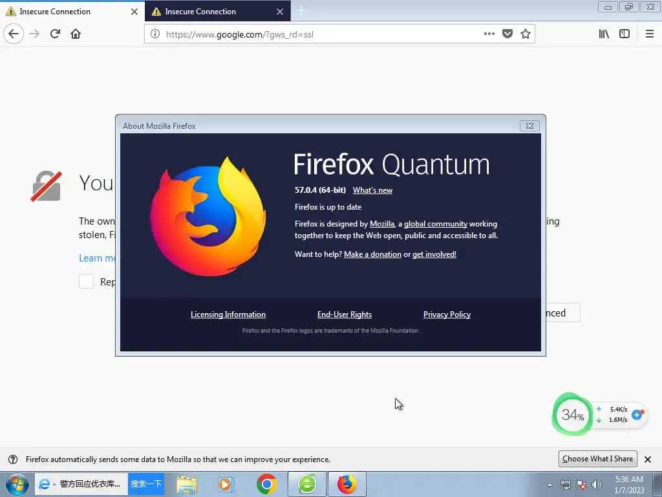662x497 pixels.
Task: Click the Make a donation link
Action: coord(372,254)
